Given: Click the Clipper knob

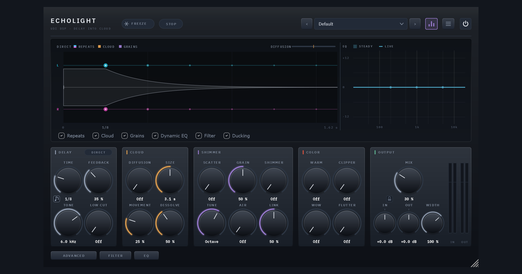Looking at the screenshot, I should 347,180.
